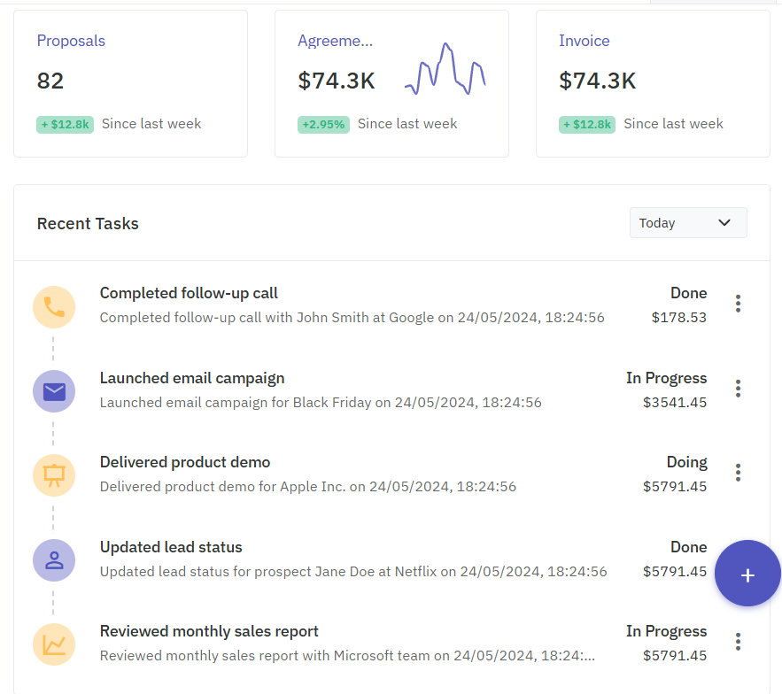Click the chart icon for monthly sales report
This screenshot has width=782, height=694.
(54, 644)
